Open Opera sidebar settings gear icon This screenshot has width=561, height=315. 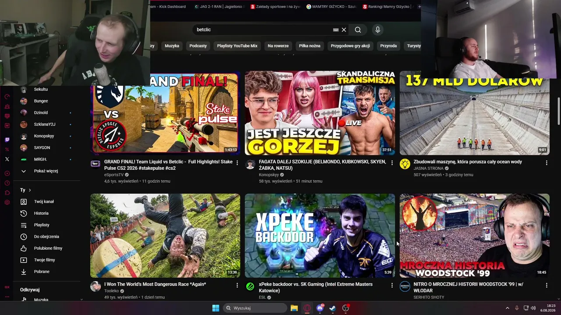7,203
